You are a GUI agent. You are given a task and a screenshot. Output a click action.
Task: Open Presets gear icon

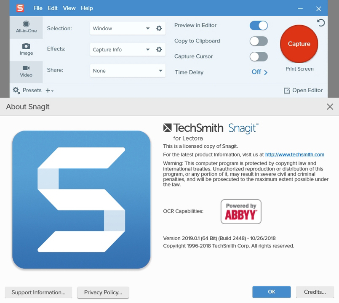click(16, 90)
